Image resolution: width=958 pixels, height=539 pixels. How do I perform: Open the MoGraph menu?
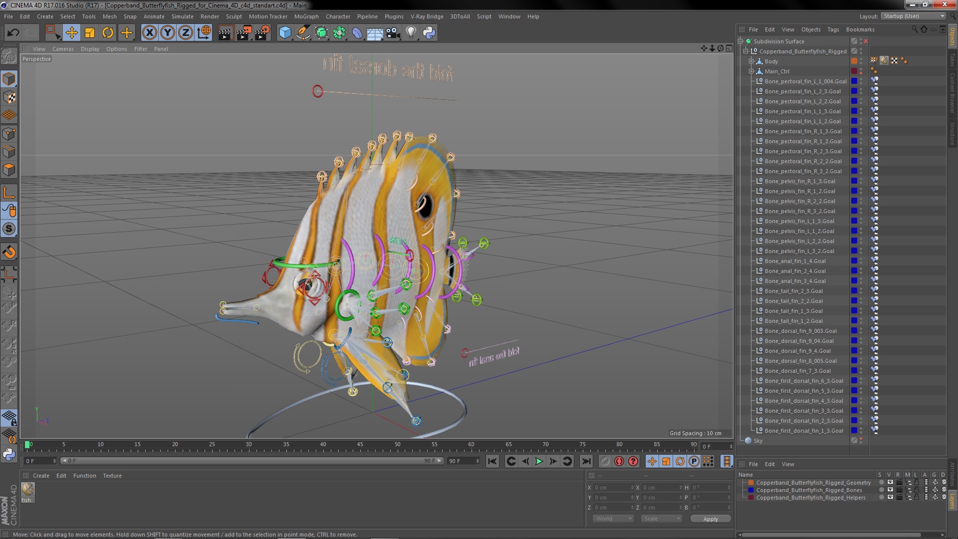306,16
